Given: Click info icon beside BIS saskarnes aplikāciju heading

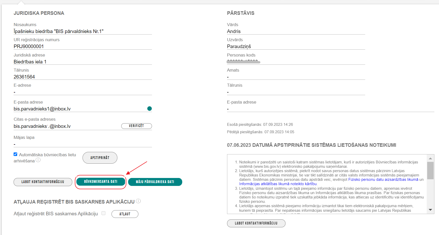Looking at the screenshot, I should point(138,201).
